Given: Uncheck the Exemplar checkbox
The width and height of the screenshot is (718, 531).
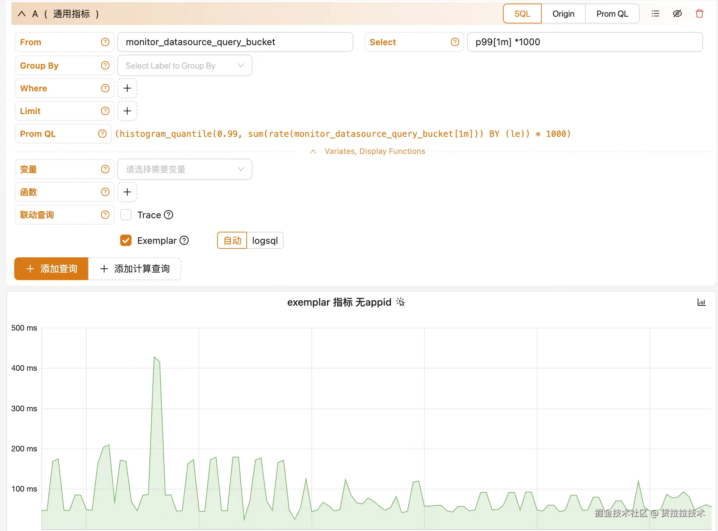Looking at the screenshot, I should [x=126, y=241].
